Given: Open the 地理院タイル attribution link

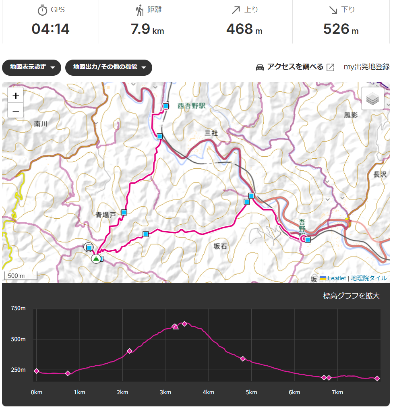Looking at the screenshot, I should pos(369,278).
